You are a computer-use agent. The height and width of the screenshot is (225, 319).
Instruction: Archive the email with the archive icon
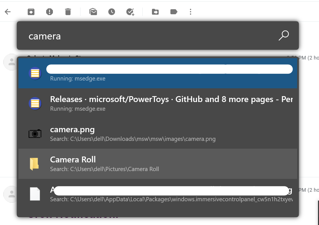point(31,12)
